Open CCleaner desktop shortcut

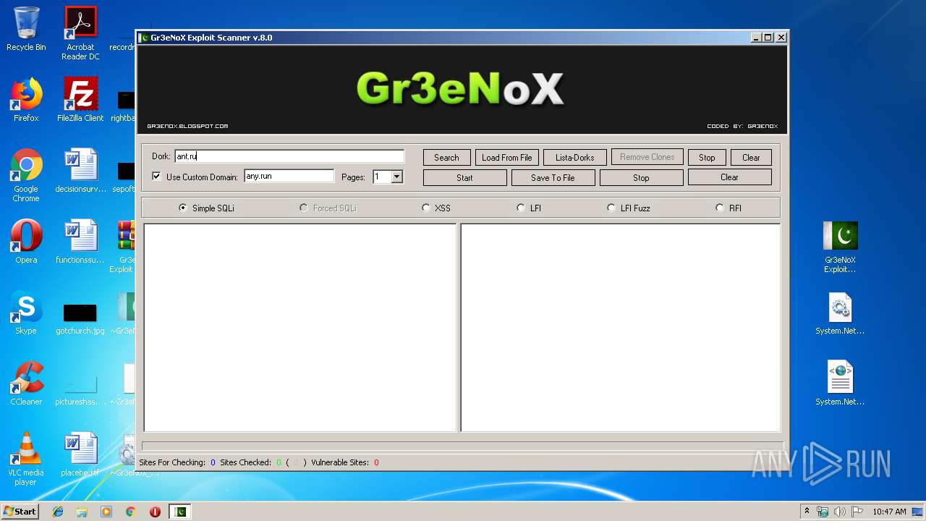click(x=26, y=384)
